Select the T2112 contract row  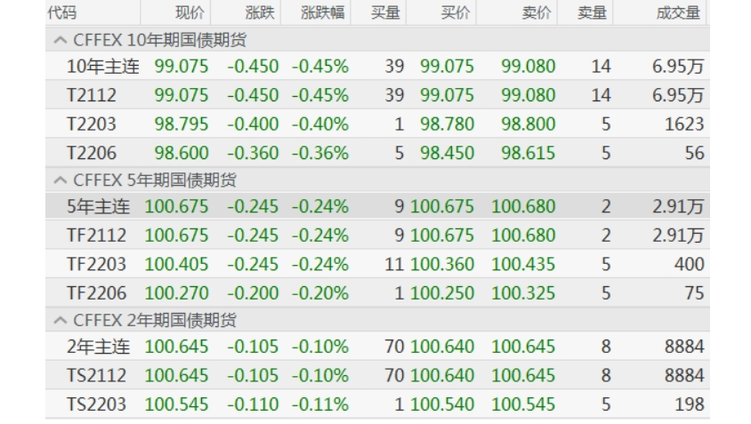96,95
